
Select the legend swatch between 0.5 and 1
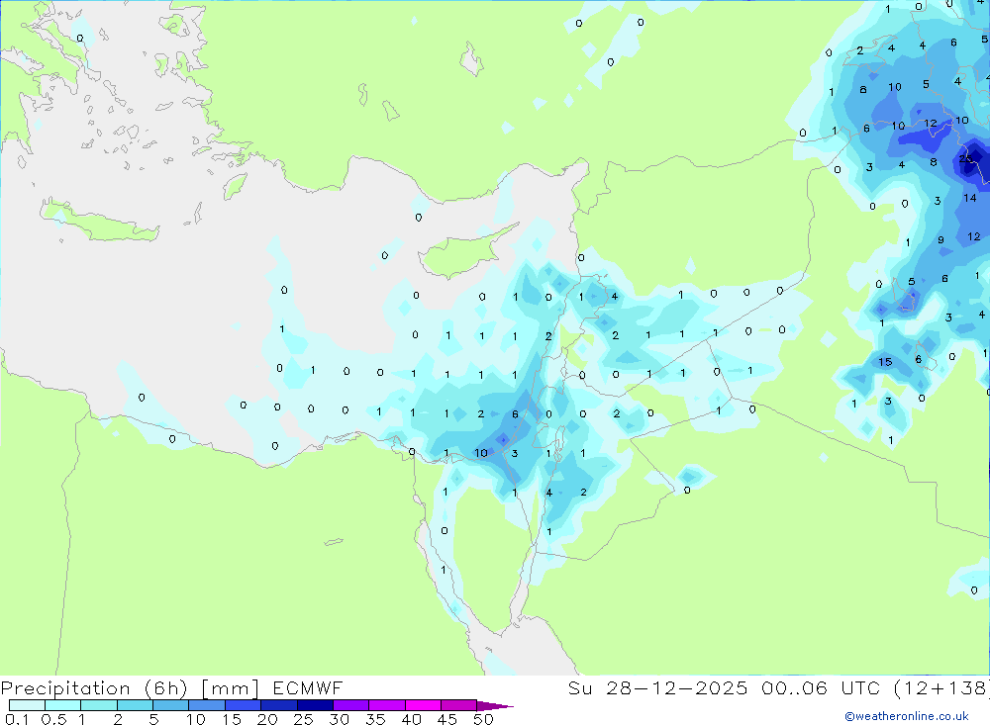tap(63, 705)
